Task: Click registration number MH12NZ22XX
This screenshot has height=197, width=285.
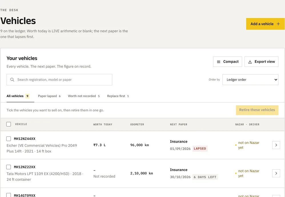Action: [x=25, y=167]
